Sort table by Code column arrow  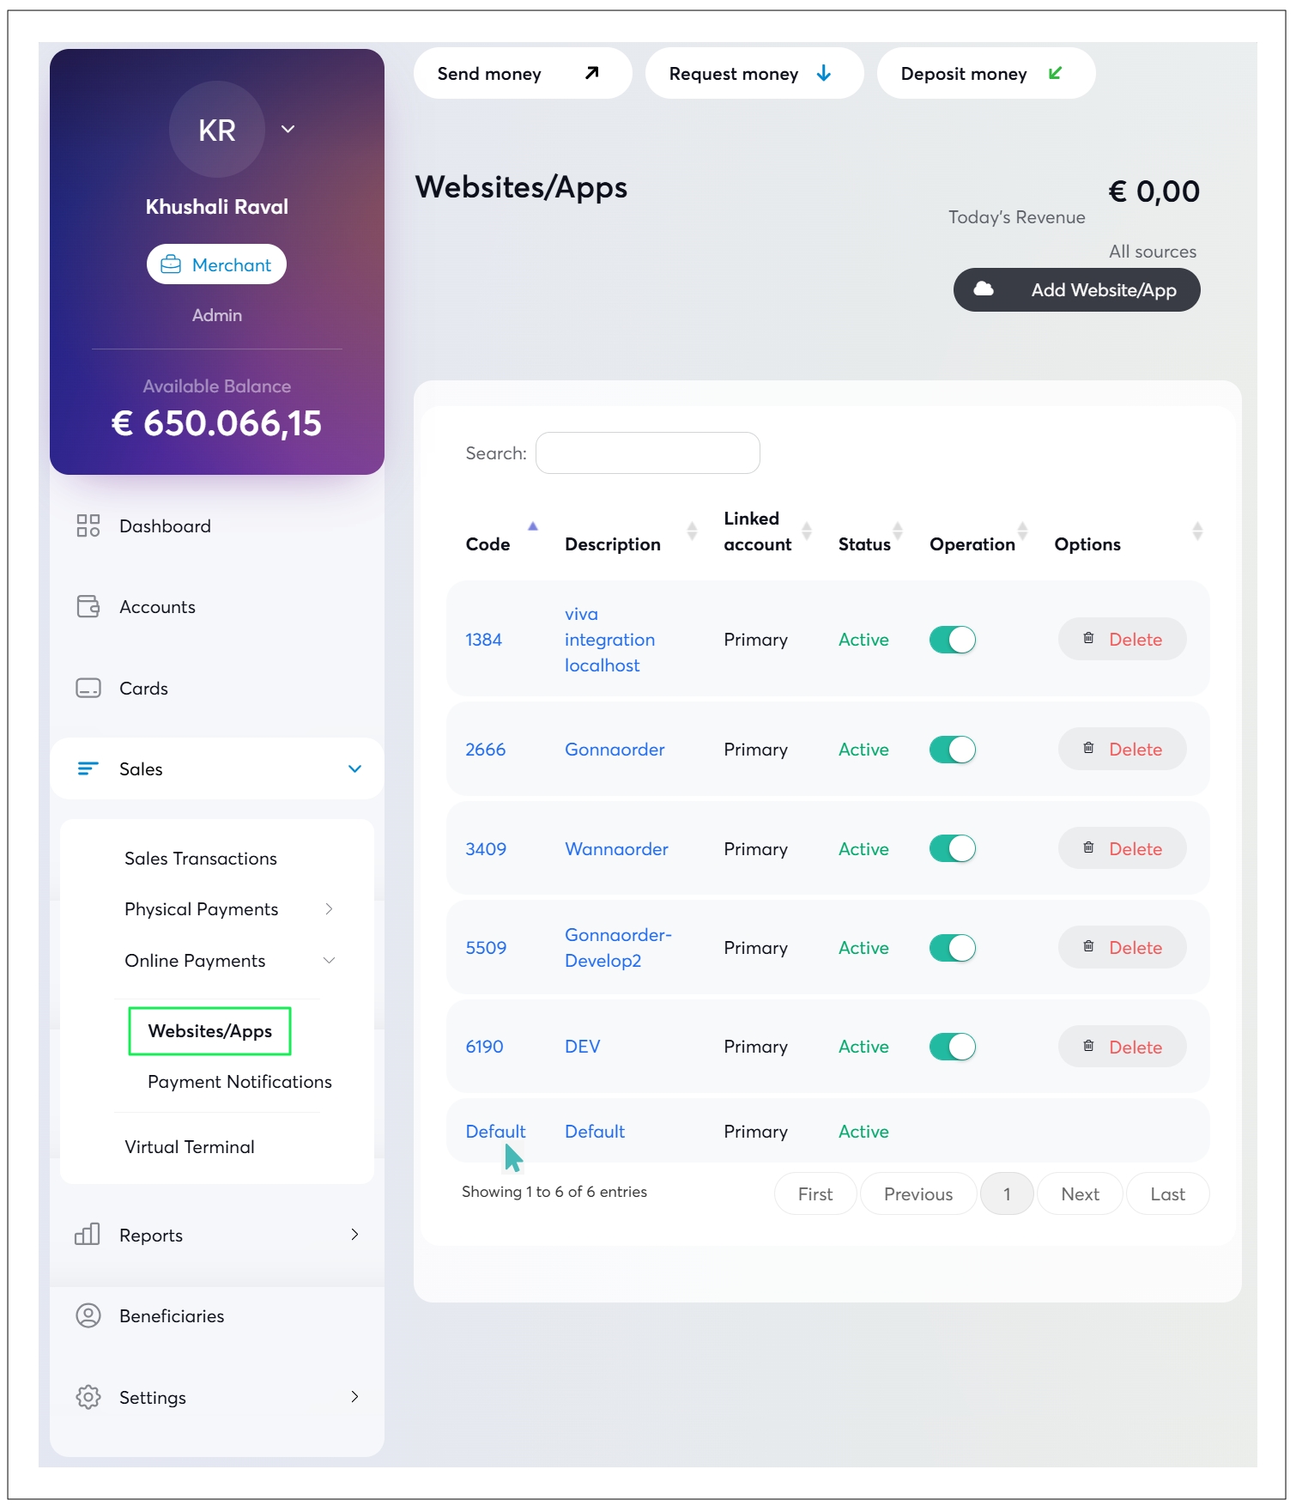click(x=532, y=526)
